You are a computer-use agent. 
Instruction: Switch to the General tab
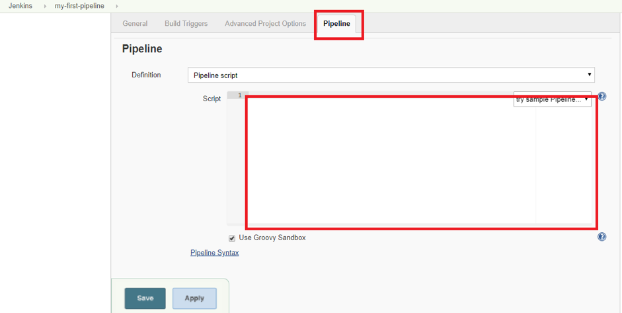[x=135, y=24]
